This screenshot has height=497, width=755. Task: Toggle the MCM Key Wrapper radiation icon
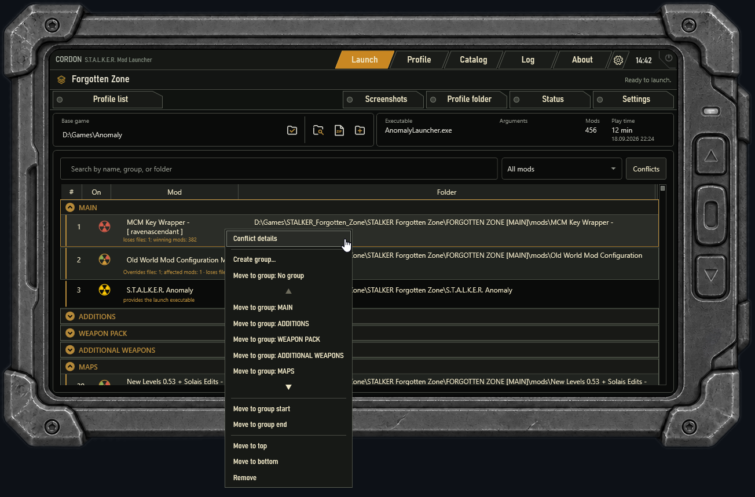104,226
